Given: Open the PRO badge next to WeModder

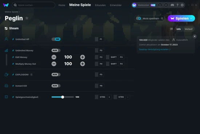Looking at the screenshot, I should (x=153, y=5).
